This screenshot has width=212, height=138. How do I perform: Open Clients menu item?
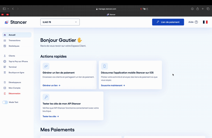[12, 56]
